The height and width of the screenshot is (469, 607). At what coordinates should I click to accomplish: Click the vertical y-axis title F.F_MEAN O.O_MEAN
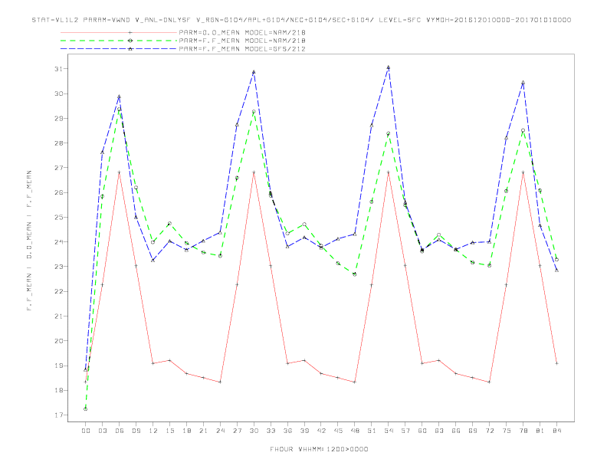[x=29, y=241]
